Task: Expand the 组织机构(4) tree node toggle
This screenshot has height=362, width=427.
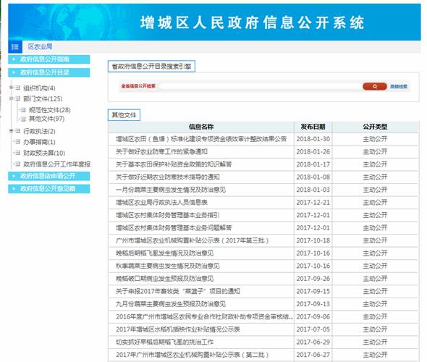Action: [x=11, y=88]
